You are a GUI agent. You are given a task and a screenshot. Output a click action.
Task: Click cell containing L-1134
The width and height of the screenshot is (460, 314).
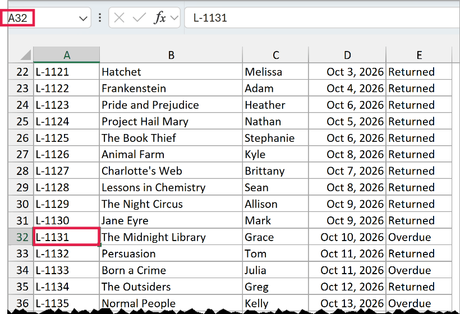point(67,287)
